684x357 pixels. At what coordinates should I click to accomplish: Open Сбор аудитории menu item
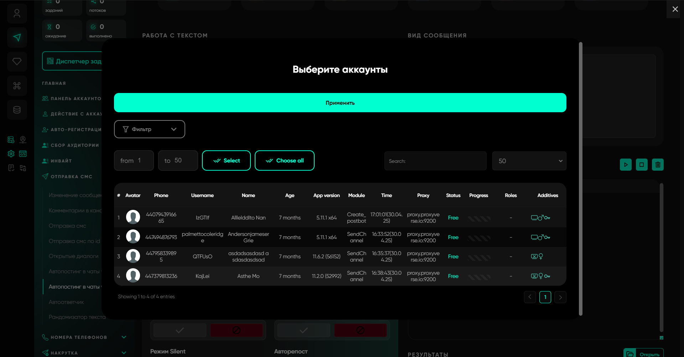[x=75, y=145]
